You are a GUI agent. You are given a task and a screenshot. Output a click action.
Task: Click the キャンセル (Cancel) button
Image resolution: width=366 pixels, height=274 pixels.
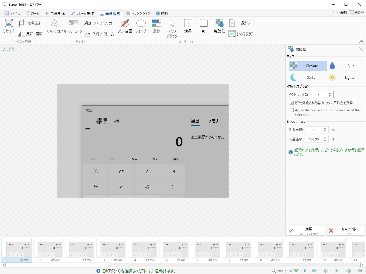[x=346, y=231]
